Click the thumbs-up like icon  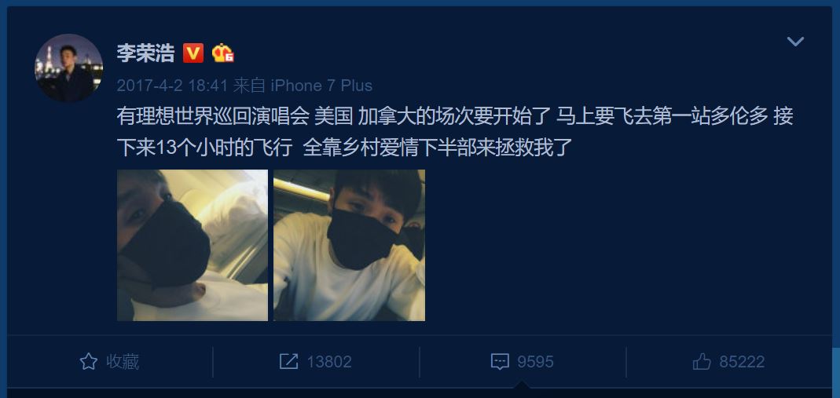701,362
